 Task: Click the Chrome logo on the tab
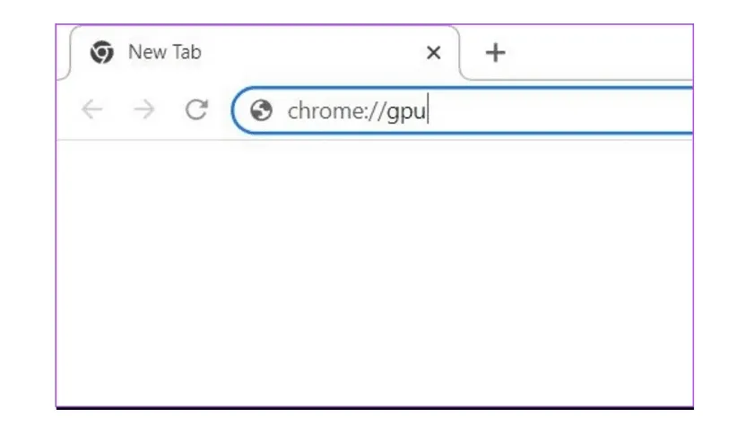point(101,53)
